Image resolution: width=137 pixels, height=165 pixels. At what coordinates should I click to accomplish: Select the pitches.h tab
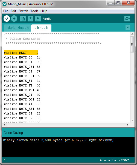pos(41,28)
